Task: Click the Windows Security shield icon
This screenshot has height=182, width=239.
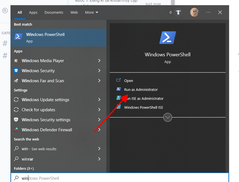Action: pos(16,71)
